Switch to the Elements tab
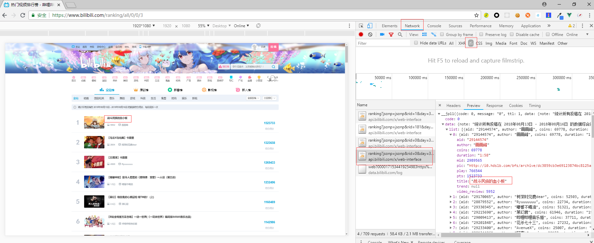This screenshot has width=594, height=243. [390, 26]
